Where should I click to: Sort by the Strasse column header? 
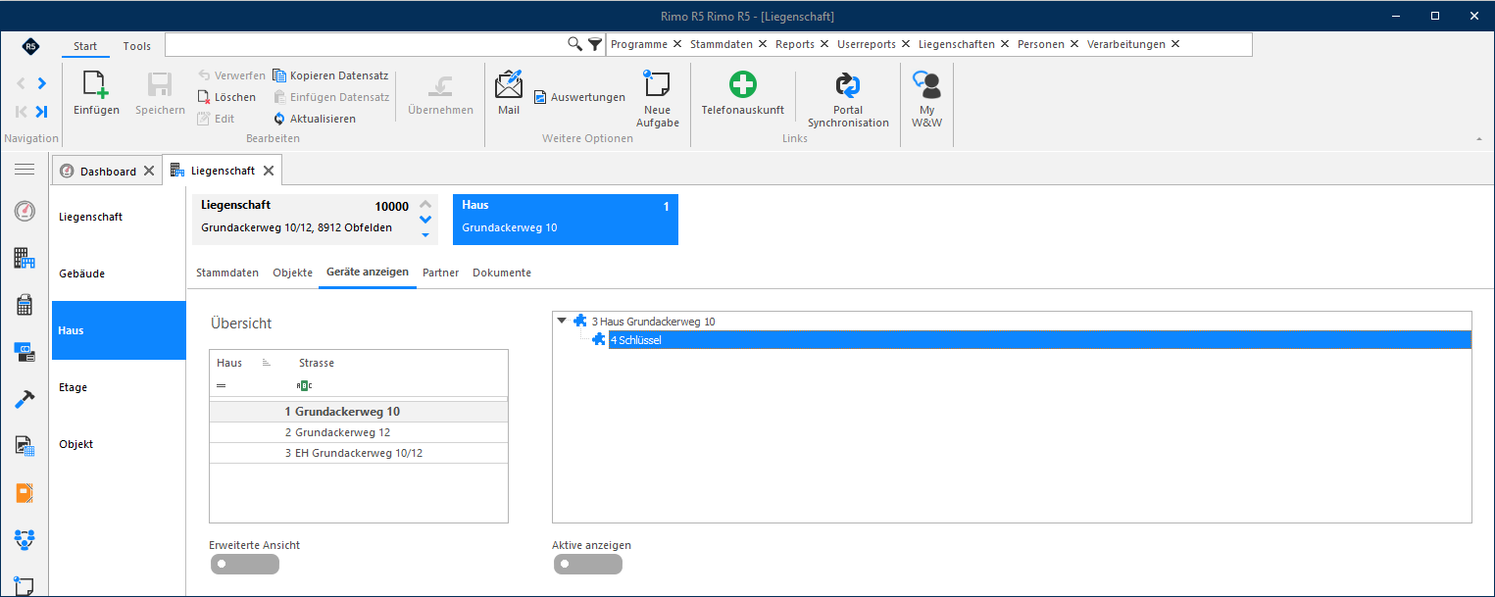317,363
